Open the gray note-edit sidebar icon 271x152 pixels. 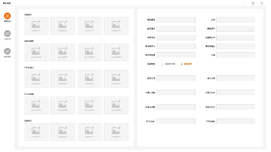coord(7,51)
